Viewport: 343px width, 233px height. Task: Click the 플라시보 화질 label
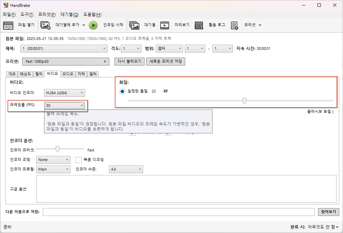[319, 112]
